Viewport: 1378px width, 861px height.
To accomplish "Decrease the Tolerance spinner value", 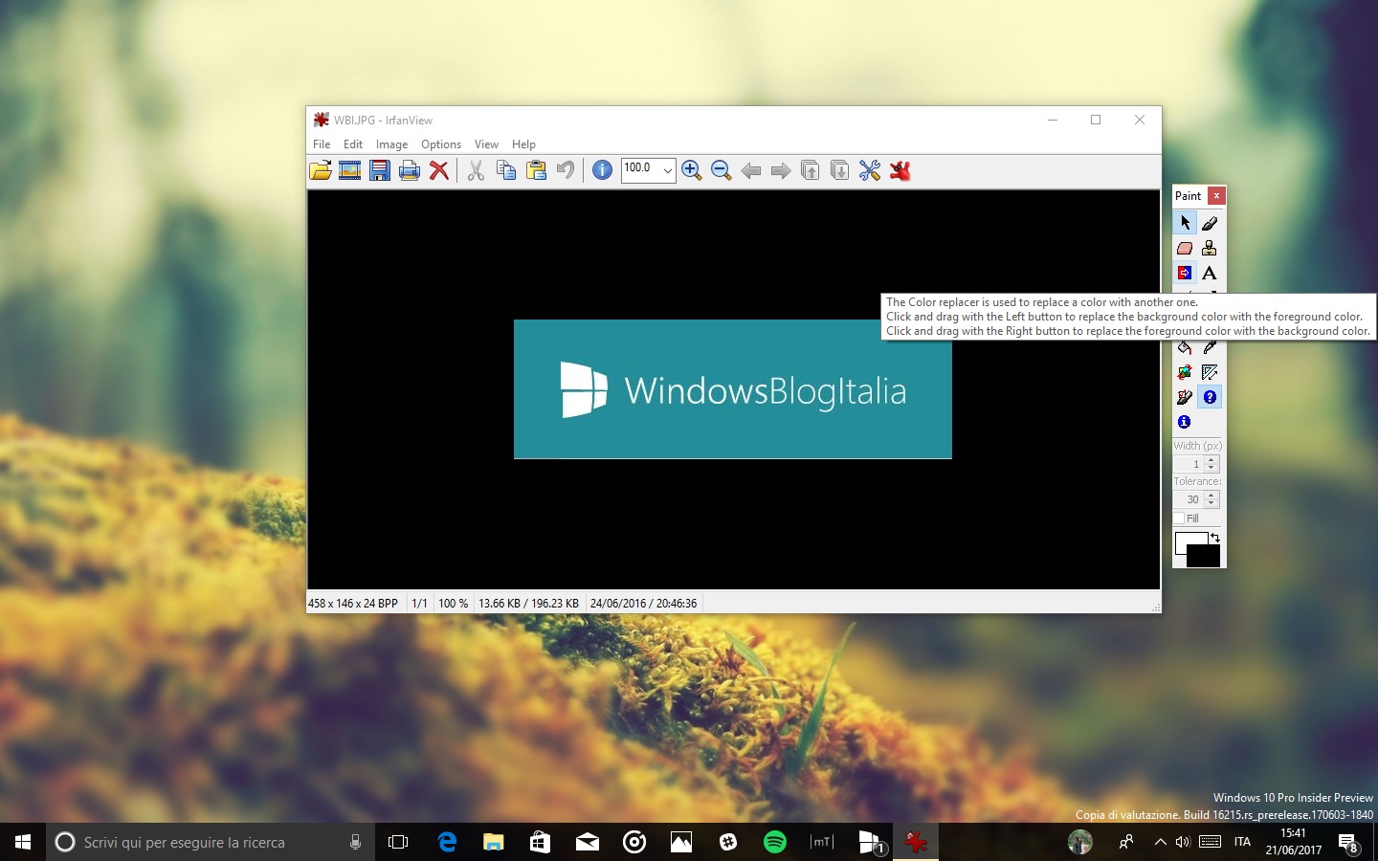I will pos(1211,503).
